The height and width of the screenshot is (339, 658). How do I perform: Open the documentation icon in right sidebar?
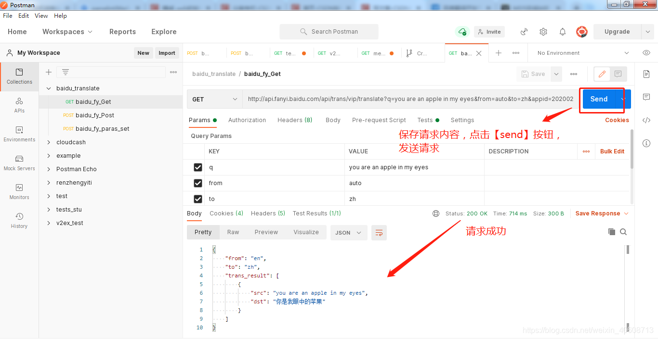[646, 74]
